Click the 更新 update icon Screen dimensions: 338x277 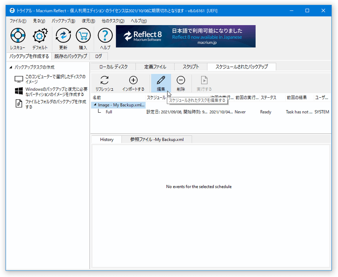[63, 36]
